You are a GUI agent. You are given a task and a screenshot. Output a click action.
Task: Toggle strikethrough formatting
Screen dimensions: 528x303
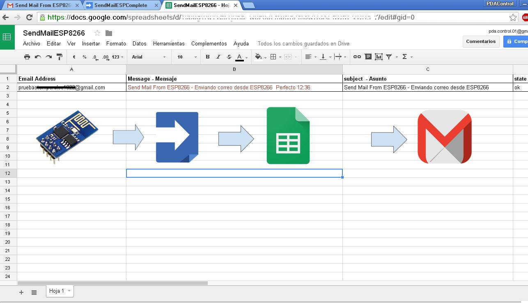pos(229,57)
